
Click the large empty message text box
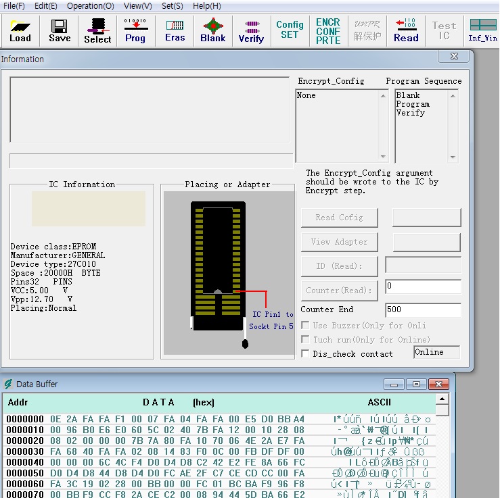(150, 109)
